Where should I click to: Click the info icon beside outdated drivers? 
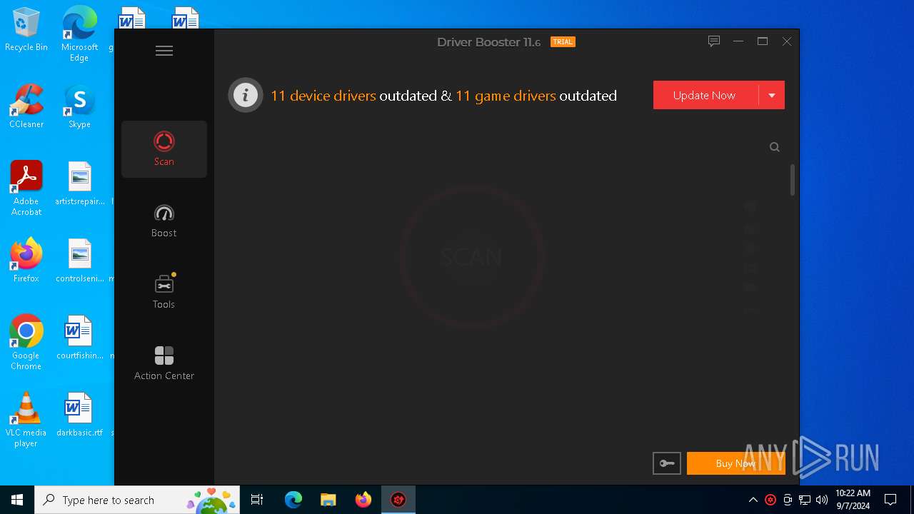click(246, 95)
